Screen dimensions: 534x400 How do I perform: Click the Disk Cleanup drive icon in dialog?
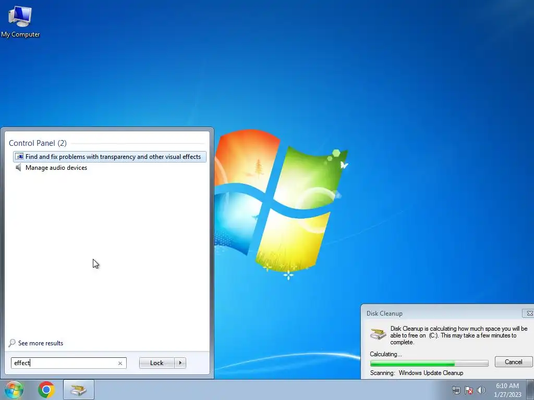pos(378,334)
